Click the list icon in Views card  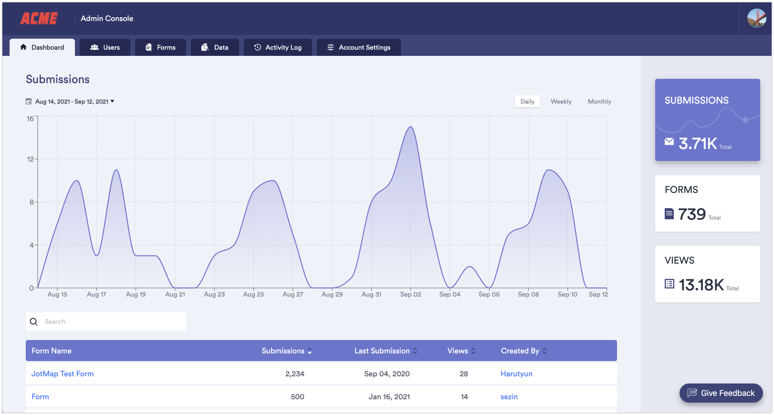(x=669, y=284)
